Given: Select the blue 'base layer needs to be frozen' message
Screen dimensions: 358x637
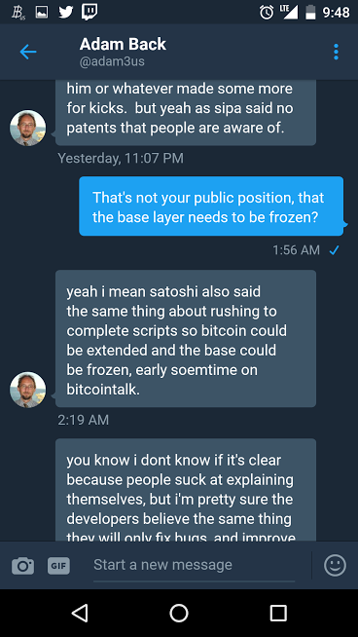Looking at the screenshot, I should pos(211,206).
